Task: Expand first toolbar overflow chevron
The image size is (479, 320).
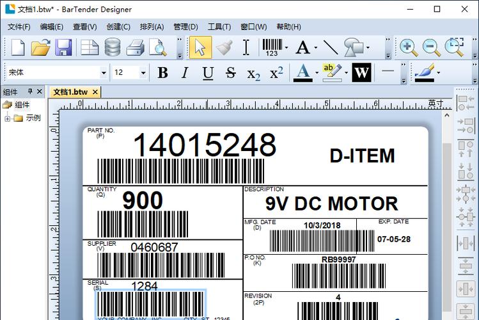Action: pos(180,47)
